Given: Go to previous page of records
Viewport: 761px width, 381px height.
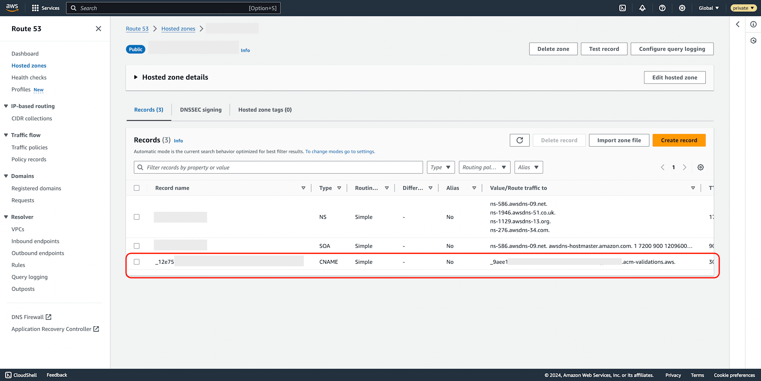Looking at the screenshot, I should (662, 167).
